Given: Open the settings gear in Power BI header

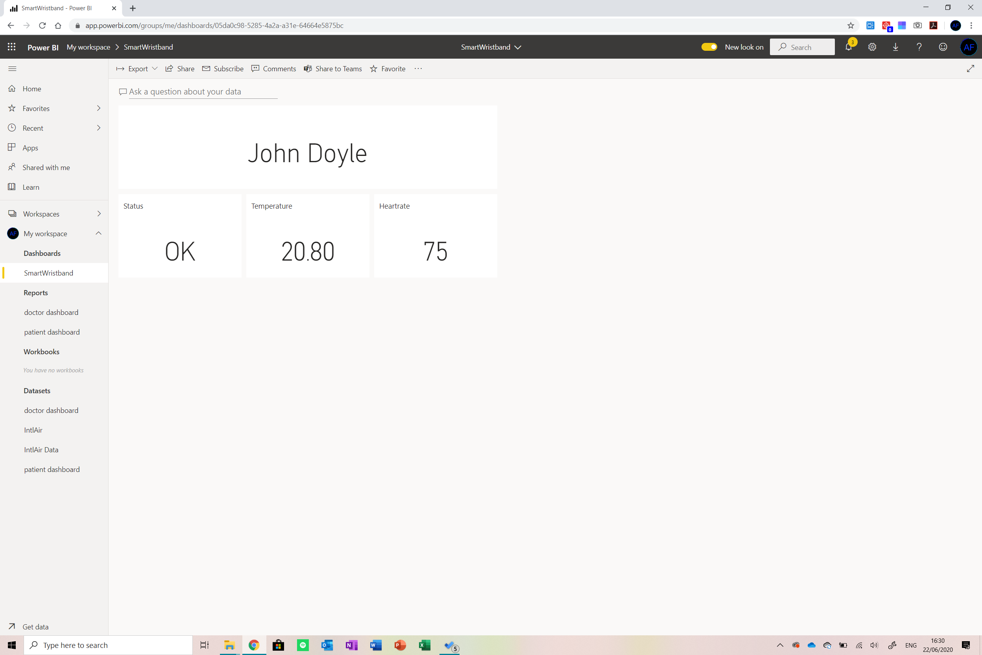Looking at the screenshot, I should point(872,47).
